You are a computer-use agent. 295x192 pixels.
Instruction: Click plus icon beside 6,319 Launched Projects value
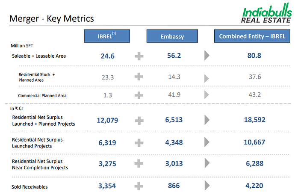tap(139, 142)
